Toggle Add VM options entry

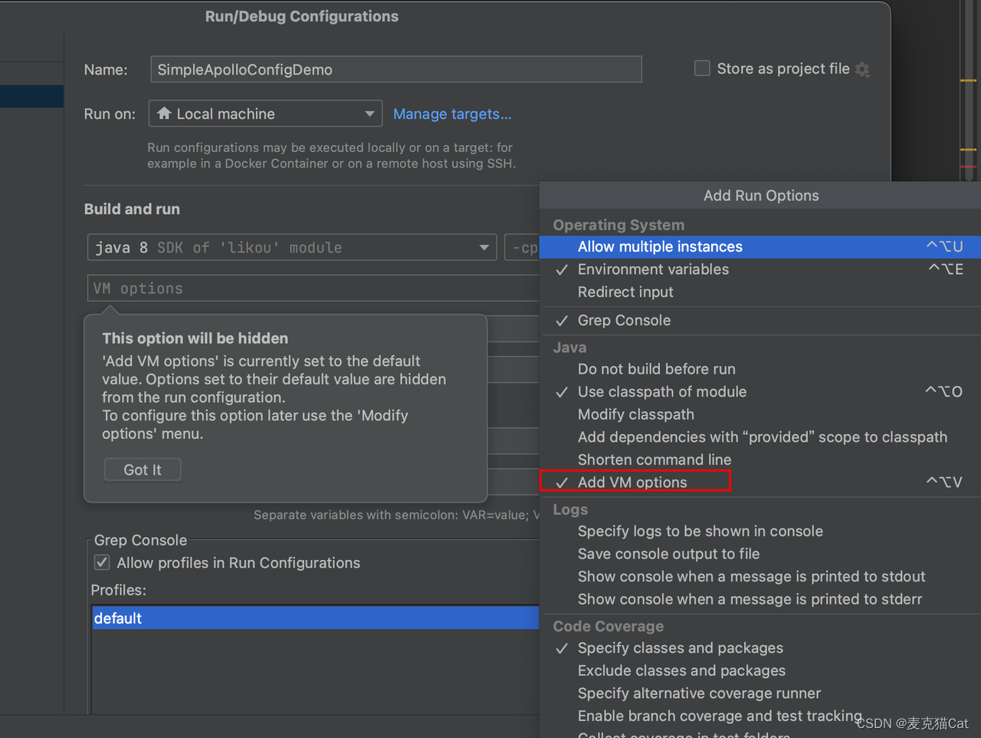click(760, 482)
